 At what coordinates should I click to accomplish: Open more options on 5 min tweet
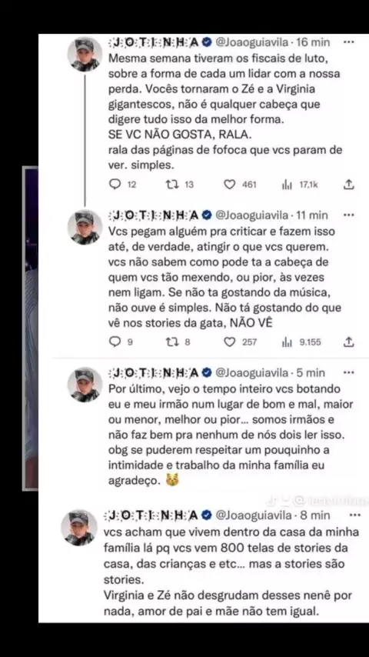(x=349, y=372)
